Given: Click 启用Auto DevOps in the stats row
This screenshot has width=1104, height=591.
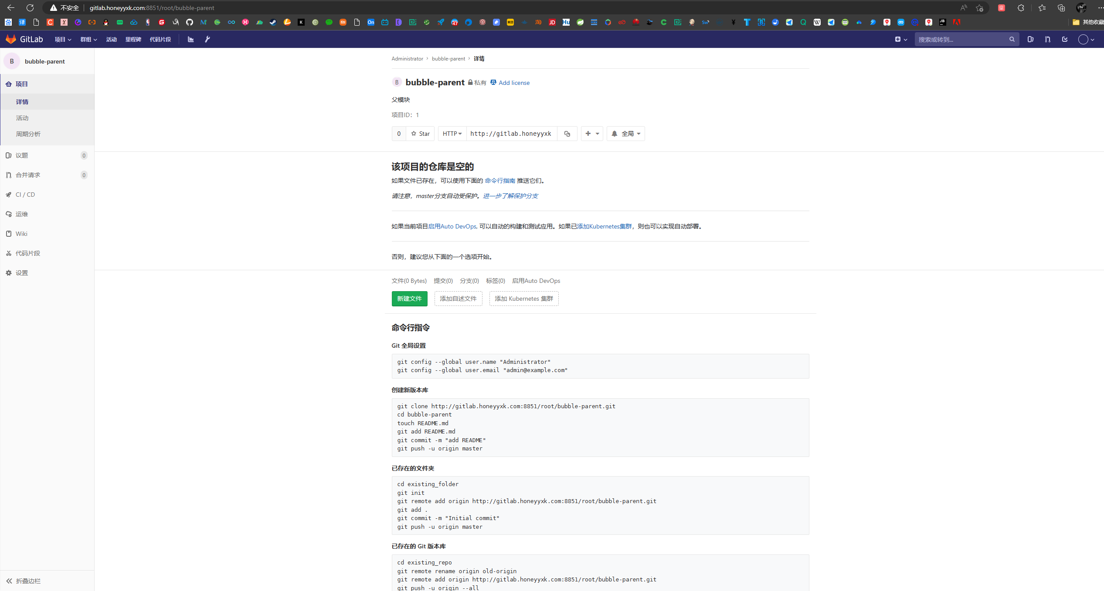Looking at the screenshot, I should [x=536, y=281].
